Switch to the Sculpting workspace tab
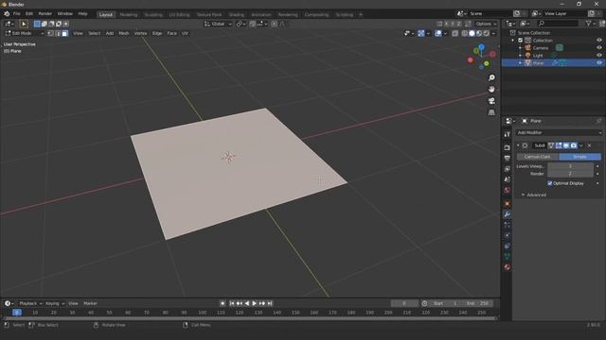606x340 pixels. [x=153, y=15]
